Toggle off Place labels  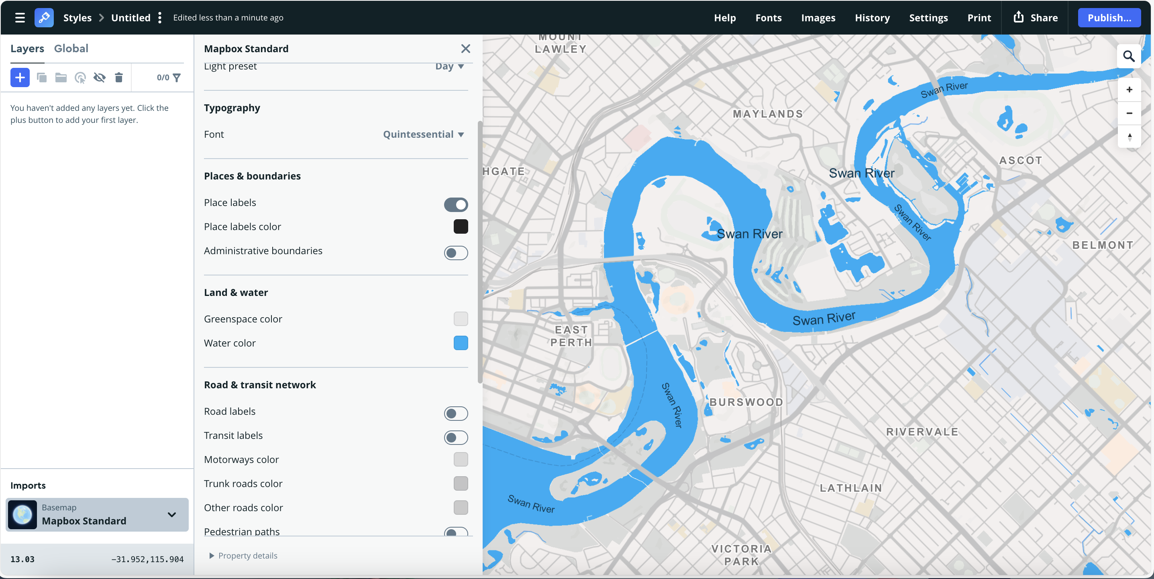pos(456,205)
